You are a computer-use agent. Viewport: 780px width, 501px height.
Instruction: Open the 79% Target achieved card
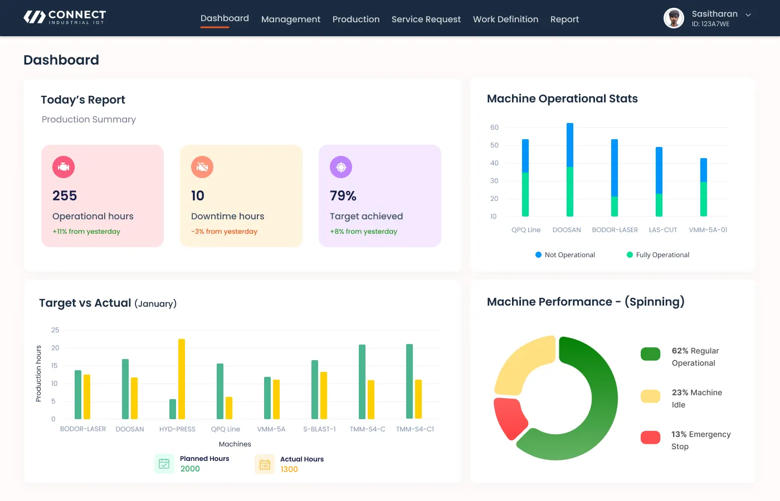pyautogui.click(x=380, y=196)
